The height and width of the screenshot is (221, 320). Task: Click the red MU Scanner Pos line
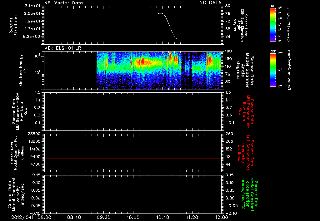coord(132,159)
